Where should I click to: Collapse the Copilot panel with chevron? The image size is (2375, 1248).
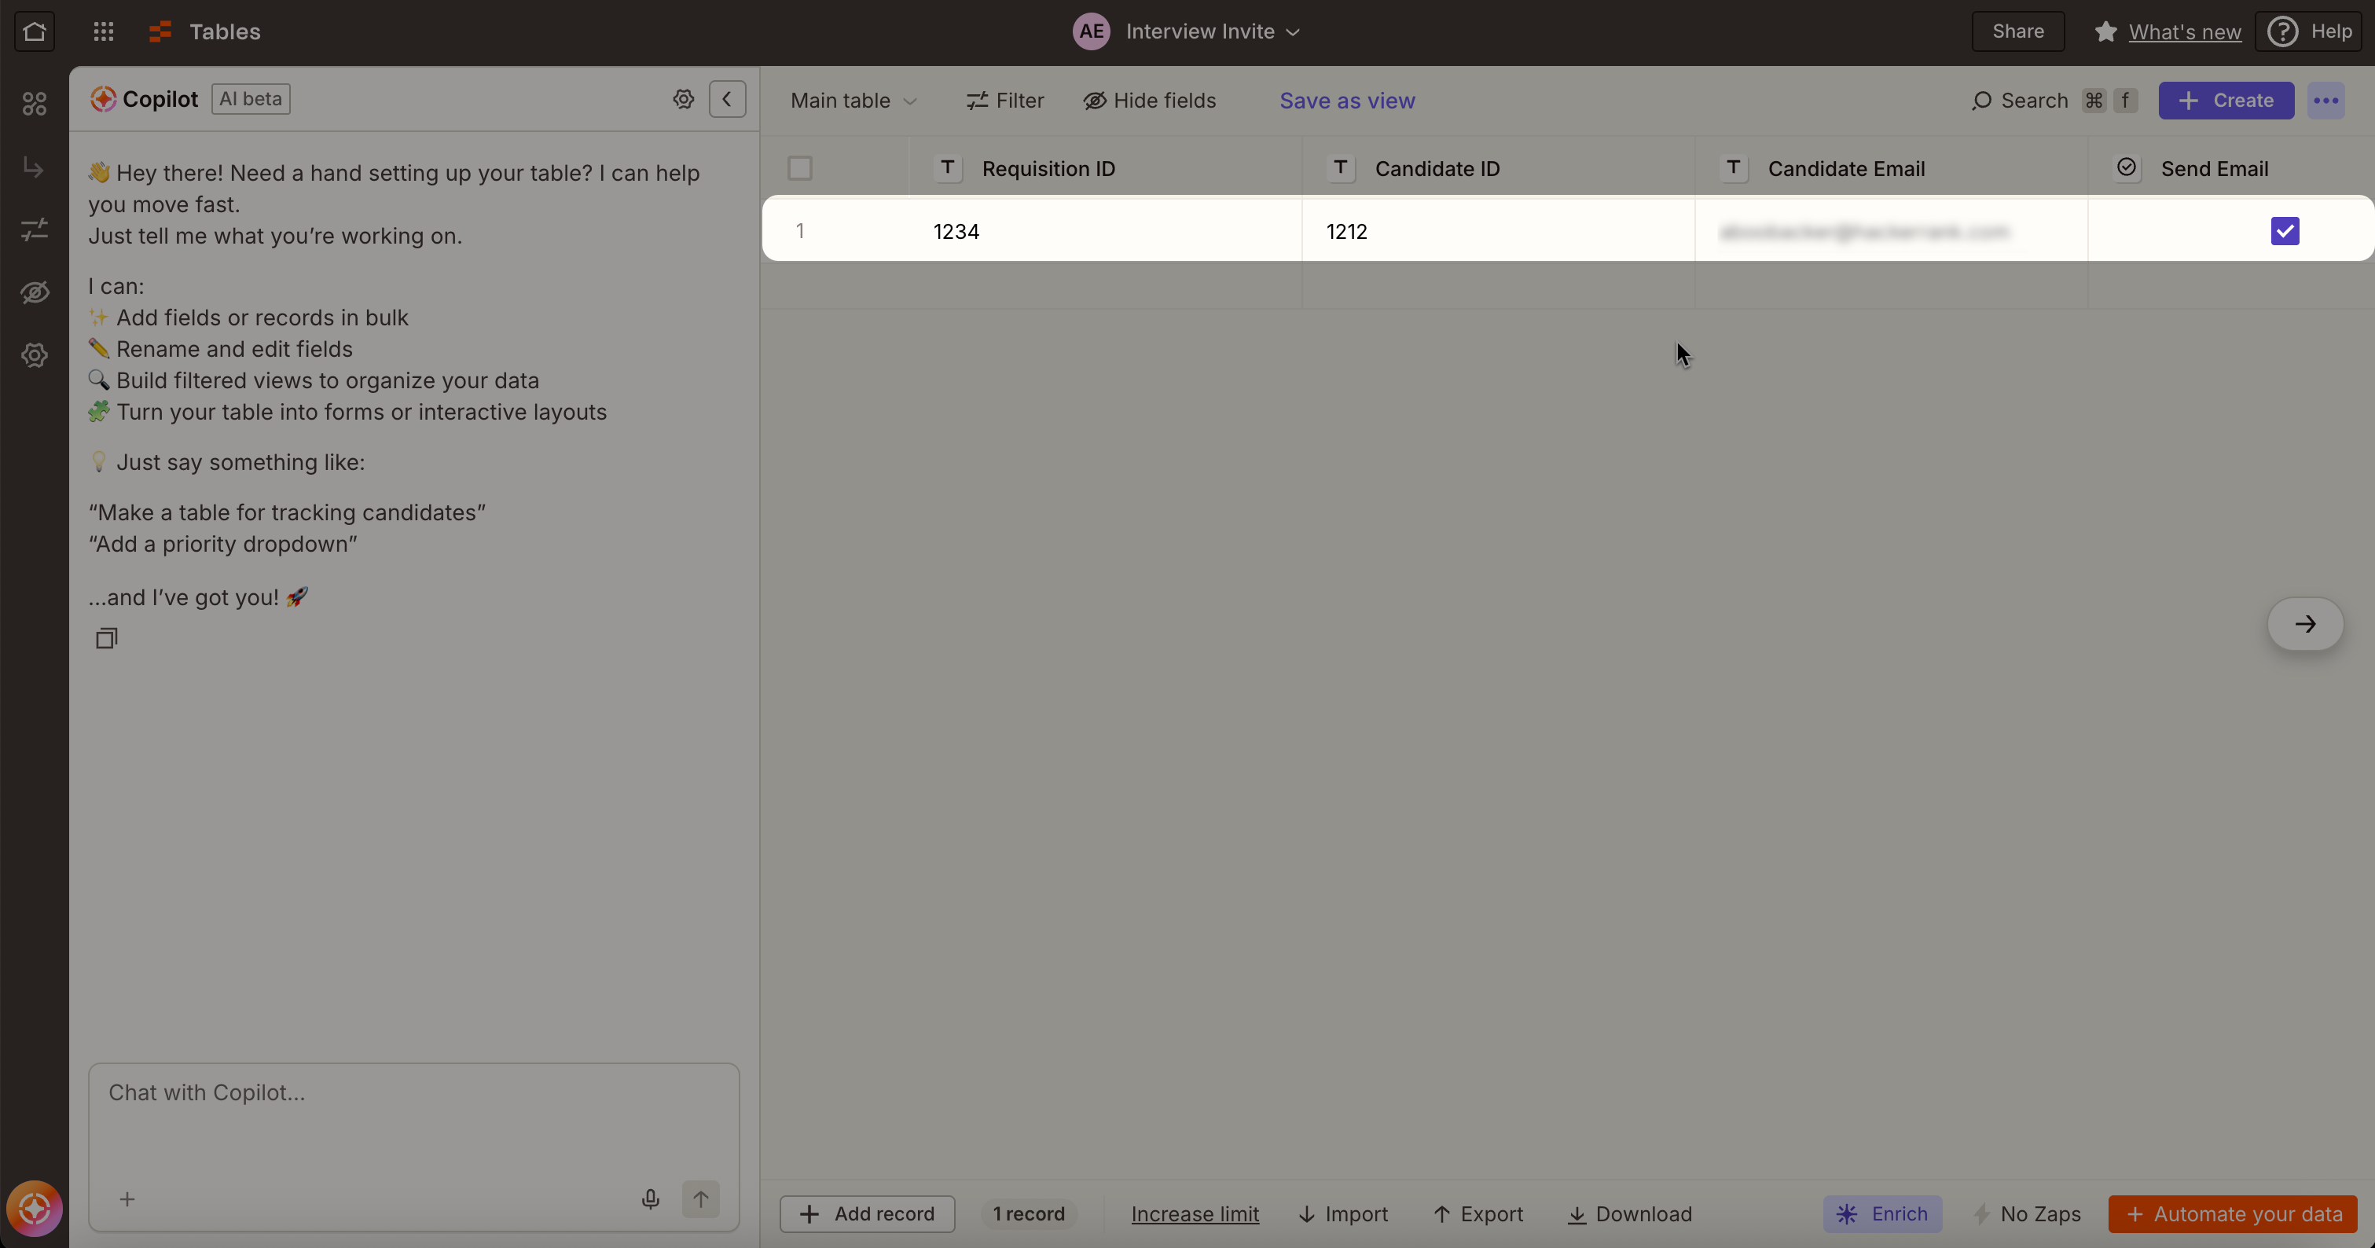click(x=726, y=98)
